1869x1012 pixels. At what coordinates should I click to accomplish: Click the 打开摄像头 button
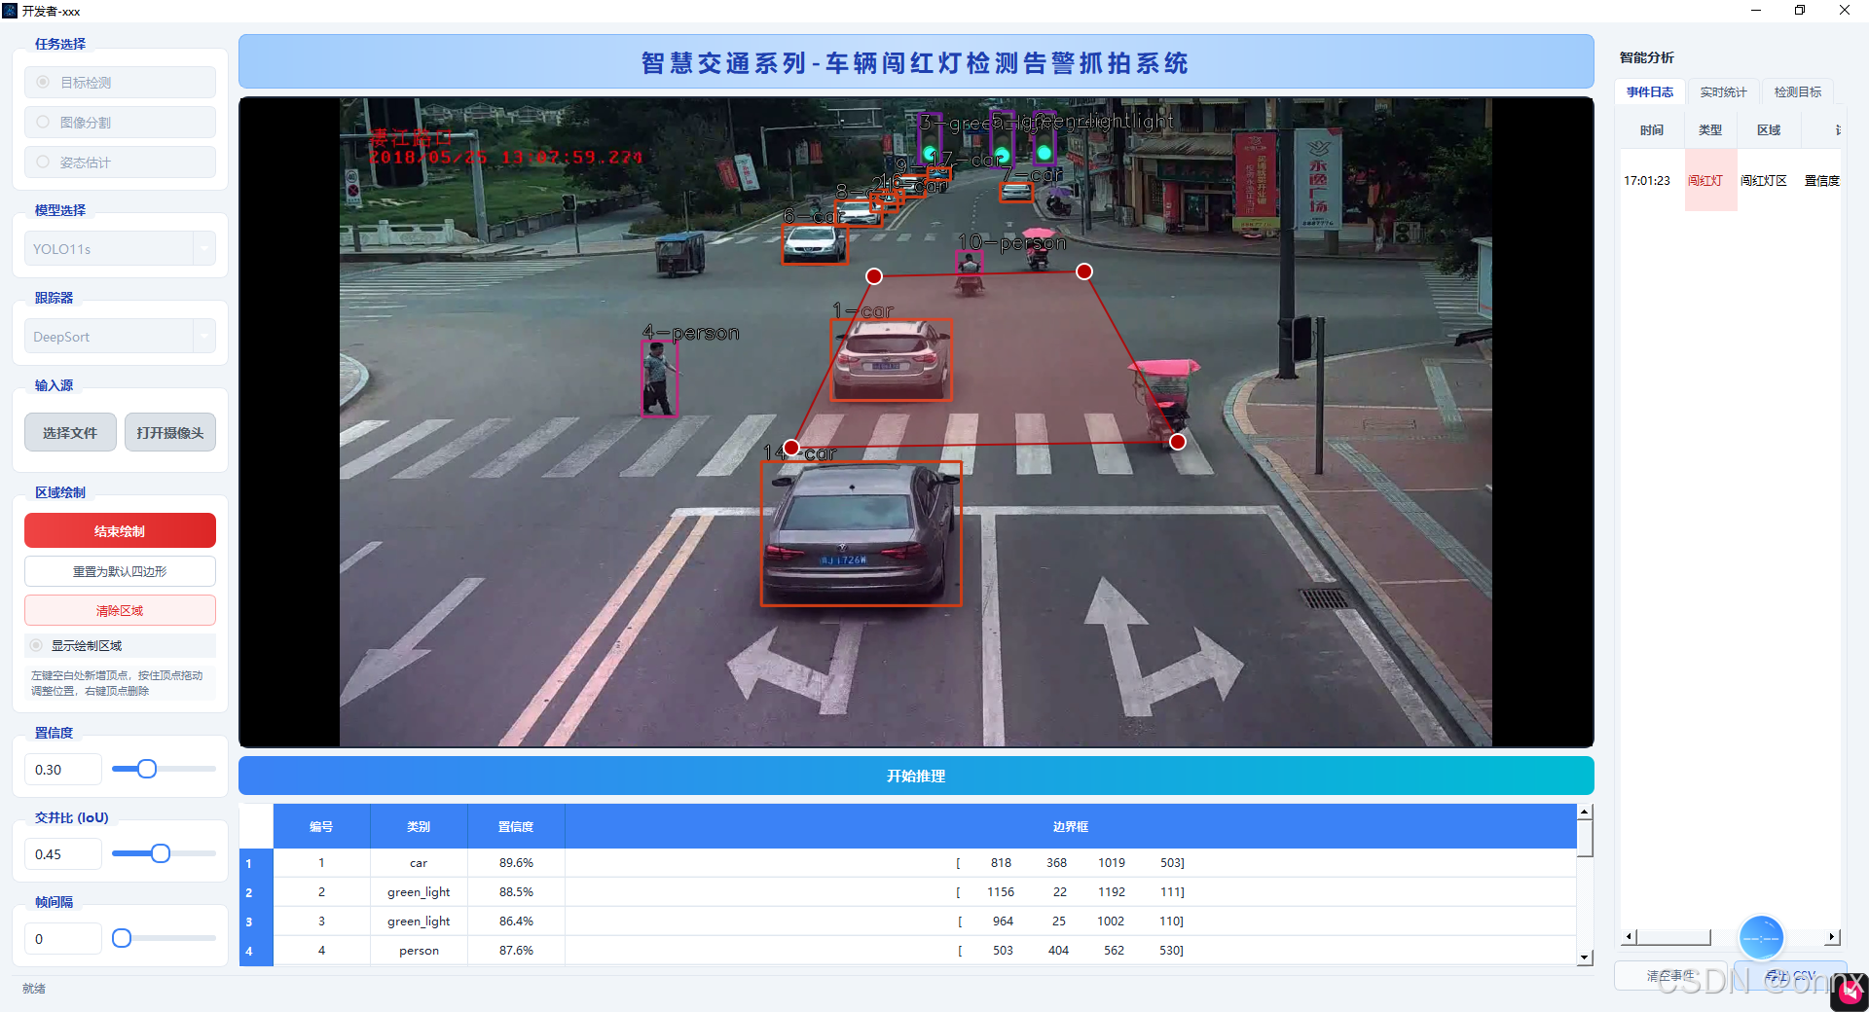coord(170,433)
